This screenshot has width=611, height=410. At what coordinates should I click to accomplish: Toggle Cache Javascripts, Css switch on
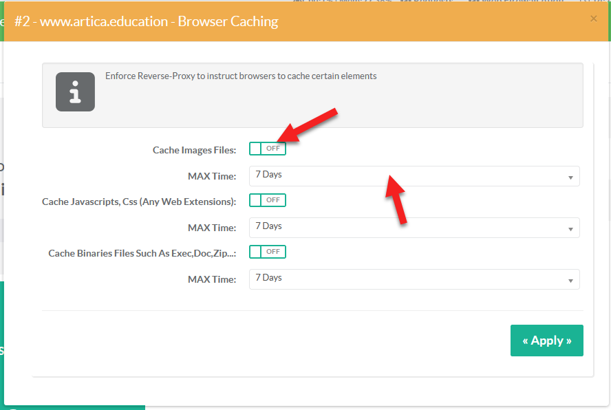click(268, 200)
